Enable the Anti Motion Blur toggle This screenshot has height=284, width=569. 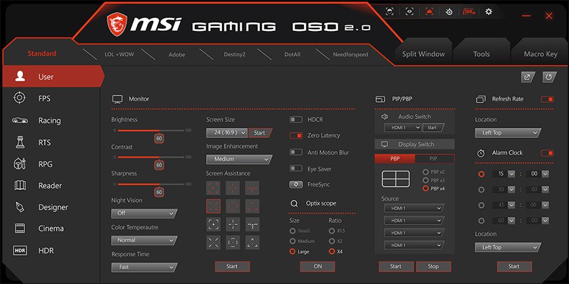pos(296,152)
